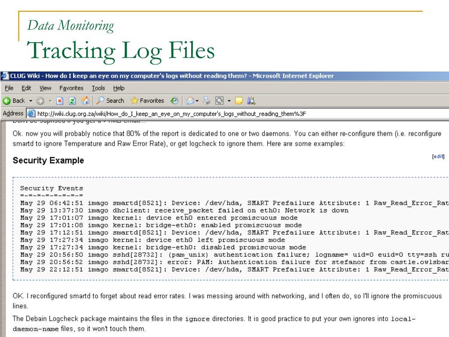Viewport: 449px width, 337px height.
Task: Click the History globe icon
Action: point(174,100)
